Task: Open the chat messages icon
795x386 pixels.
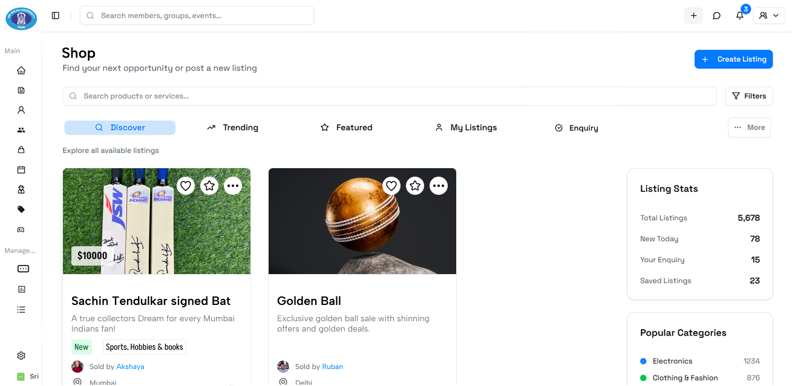Action: coord(716,16)
